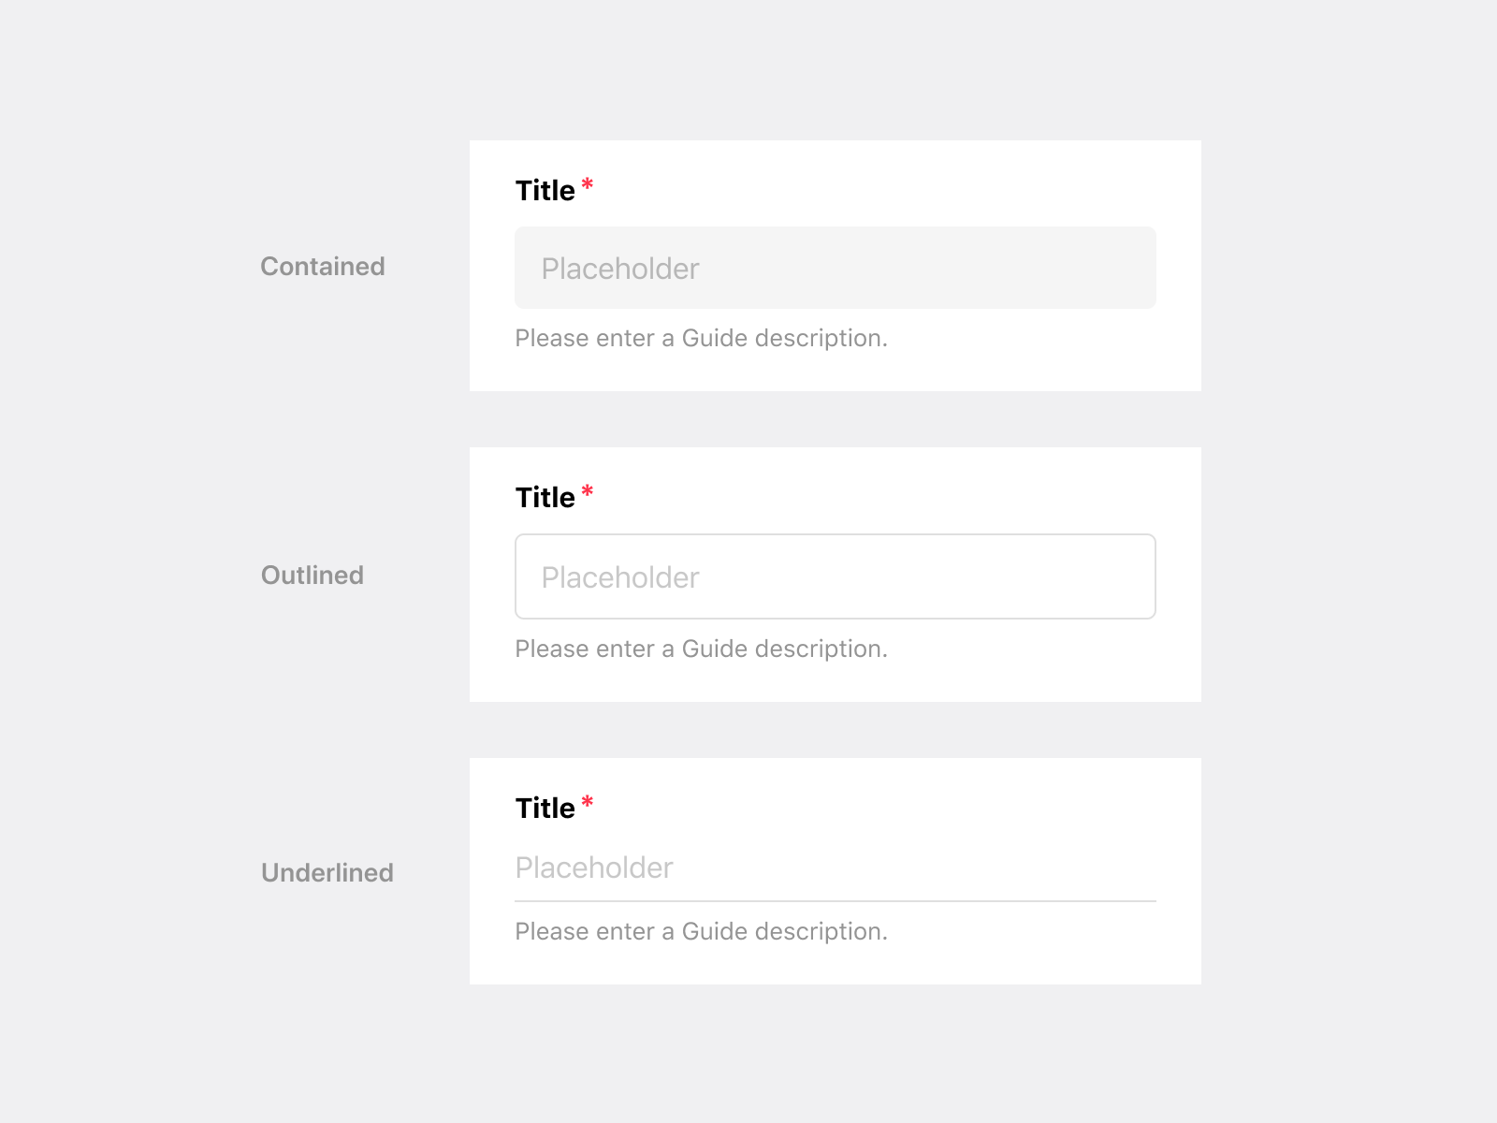Select the guide description under the Contained field

(700, 338)
